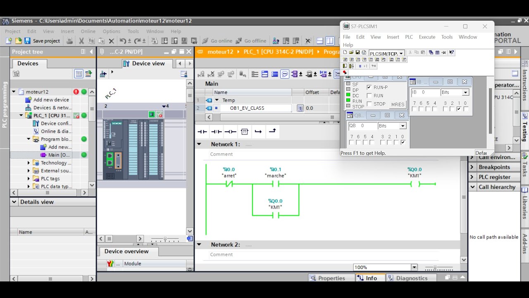This screenshot has height=298, width=529.
Task: Open the PLC menu in S7-PLCSIM
Action: click(x=409, y=37)
